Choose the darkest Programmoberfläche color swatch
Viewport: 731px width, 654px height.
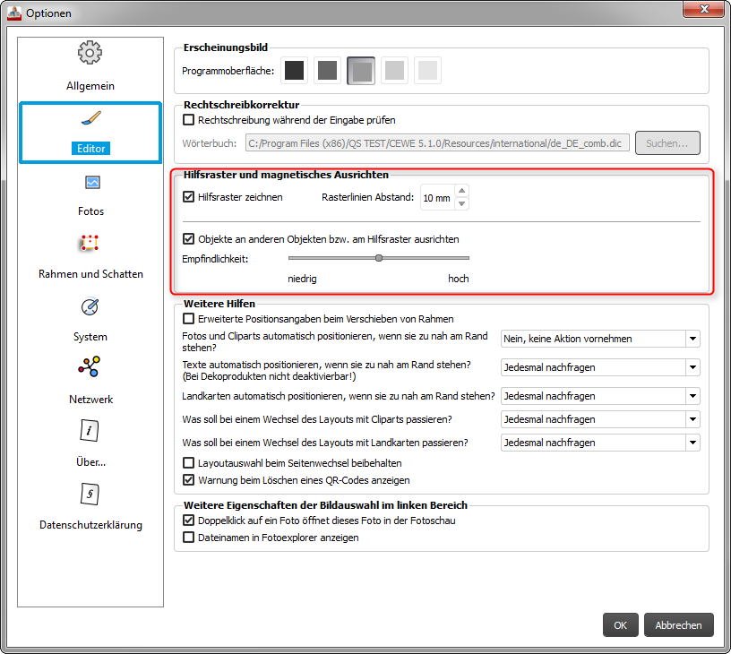(x=295, y=70)
